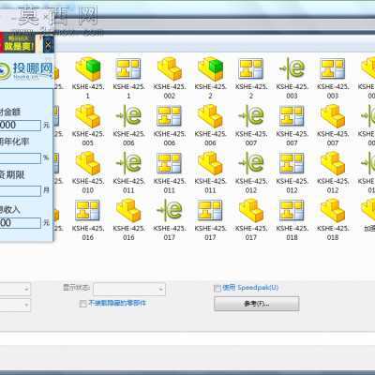Select assembly file KSHE-425.2
Image resolution: width=375 pixels, height=375 pixels.
(x=210, y=78)
